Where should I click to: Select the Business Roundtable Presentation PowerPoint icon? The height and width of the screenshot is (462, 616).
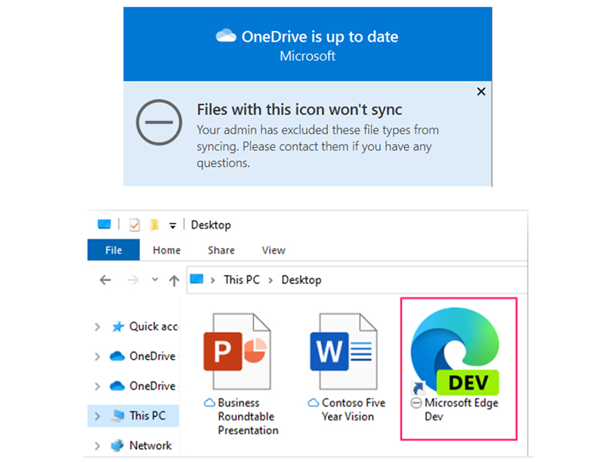pos(237,351)
